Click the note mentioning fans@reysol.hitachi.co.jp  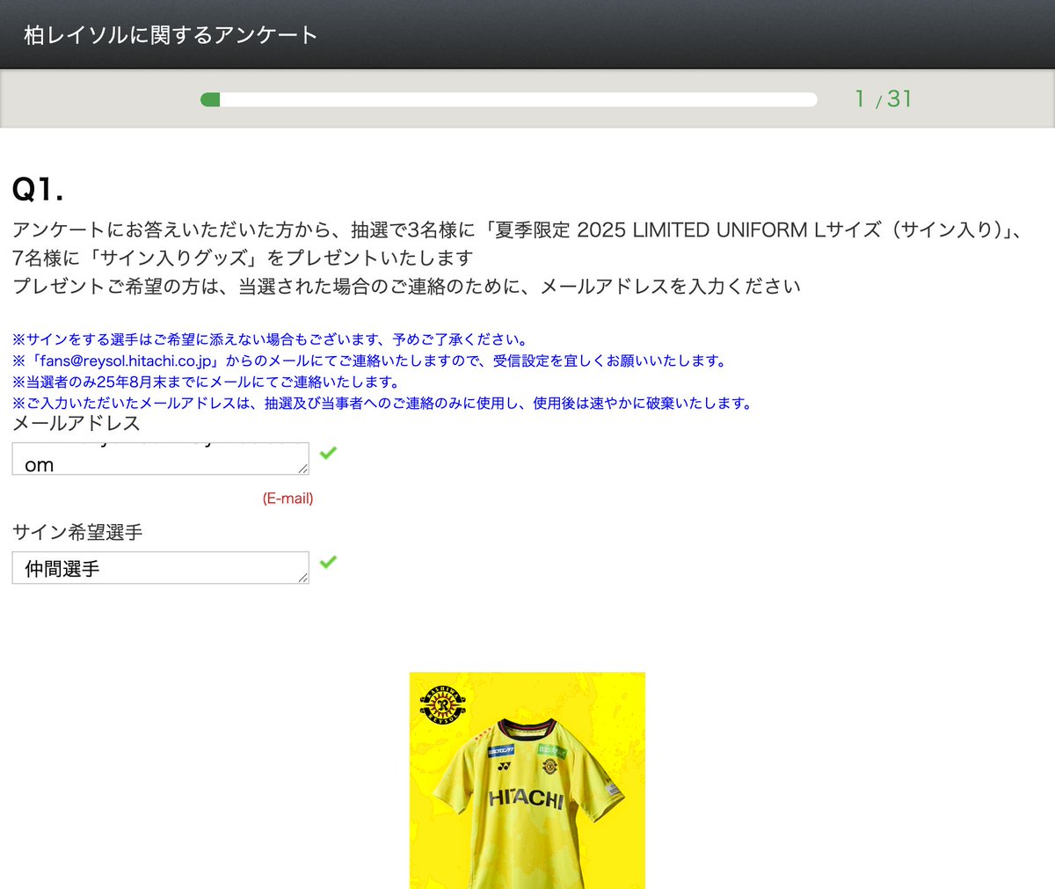pos(370,361)
